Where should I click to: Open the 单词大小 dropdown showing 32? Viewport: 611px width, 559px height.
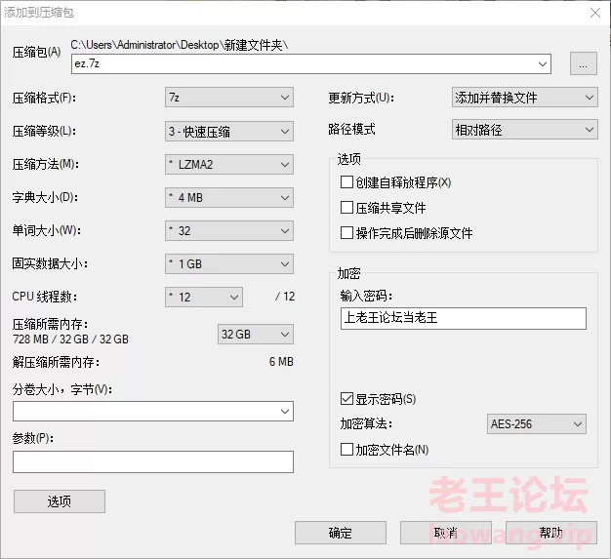click(x=229, y=230)
